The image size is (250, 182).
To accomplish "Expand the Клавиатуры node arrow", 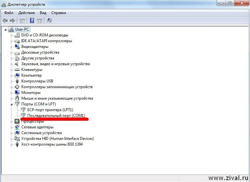I will pos(11,70).
